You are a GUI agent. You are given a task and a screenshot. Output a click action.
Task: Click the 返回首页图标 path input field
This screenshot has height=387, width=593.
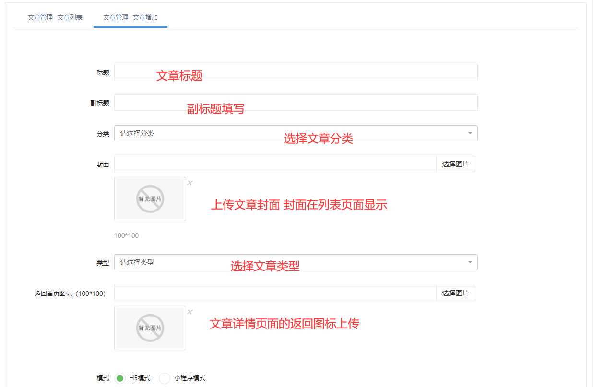tap(275, 293)
